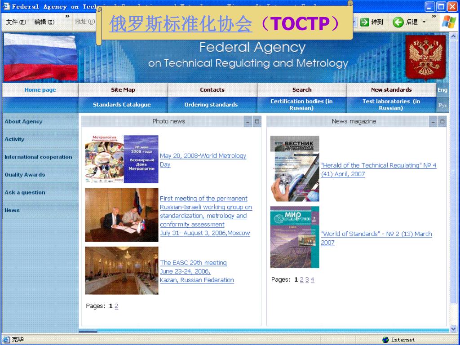The height and width of the screenshot is (345, 460).
Task: Click the Internet zone globe in status bar
Action: click(x=385, y=340)
